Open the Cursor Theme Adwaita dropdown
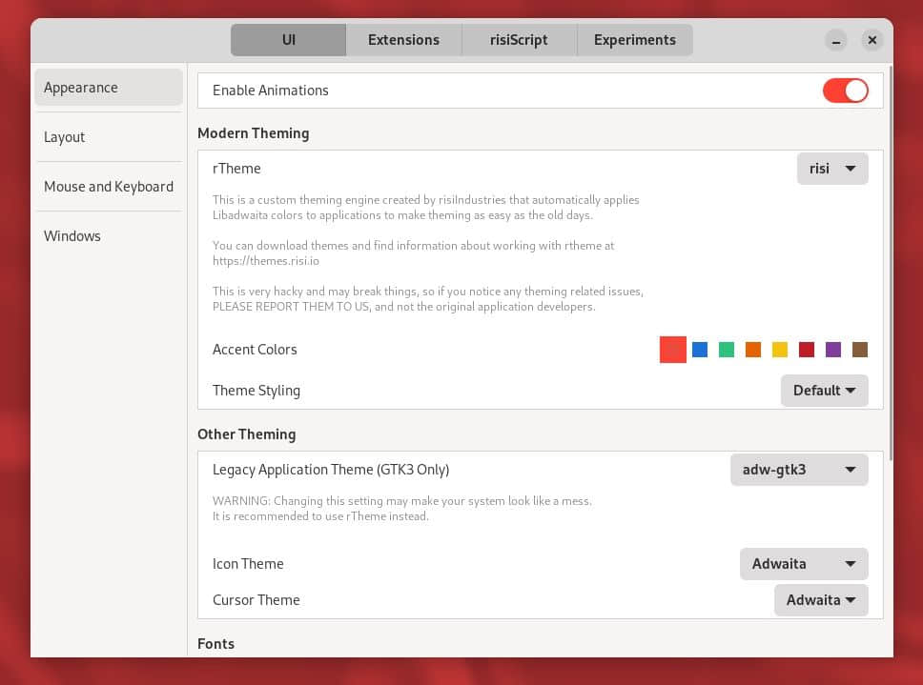 coord(821,600)
